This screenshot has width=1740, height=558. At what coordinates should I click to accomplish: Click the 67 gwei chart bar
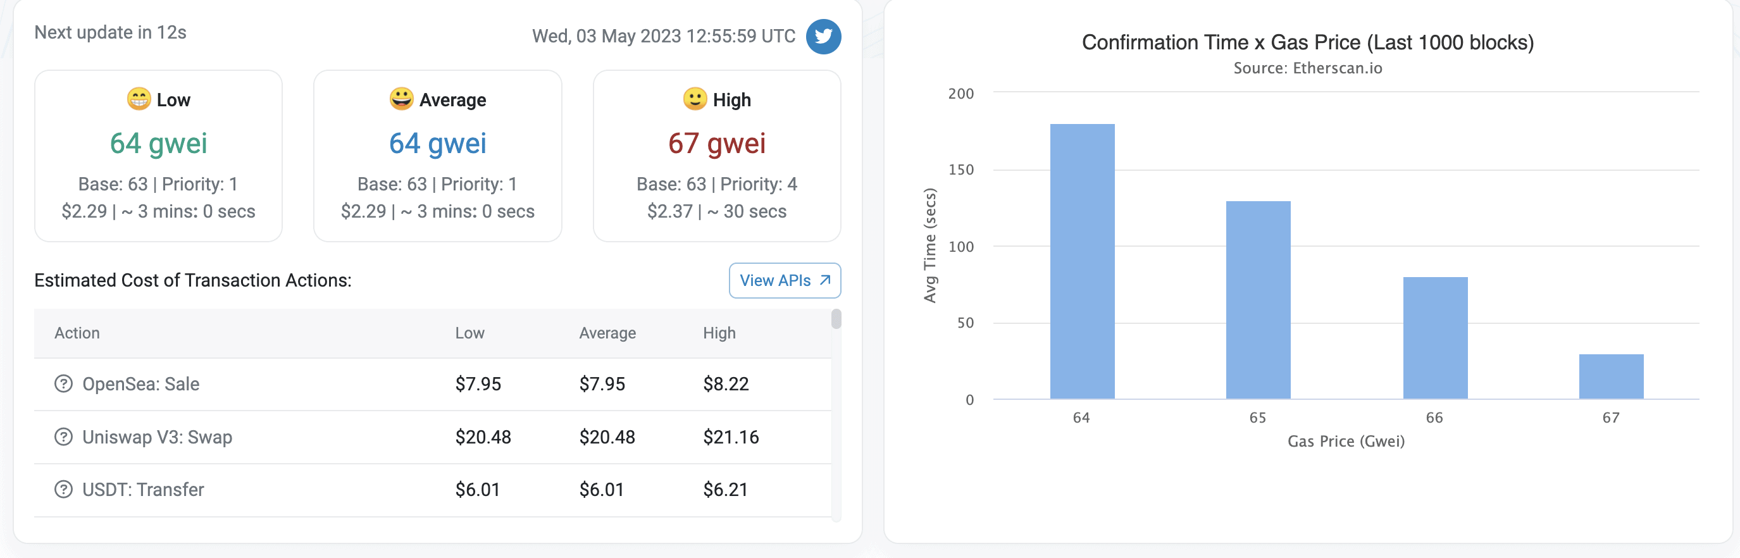[x=1610, y=376]
